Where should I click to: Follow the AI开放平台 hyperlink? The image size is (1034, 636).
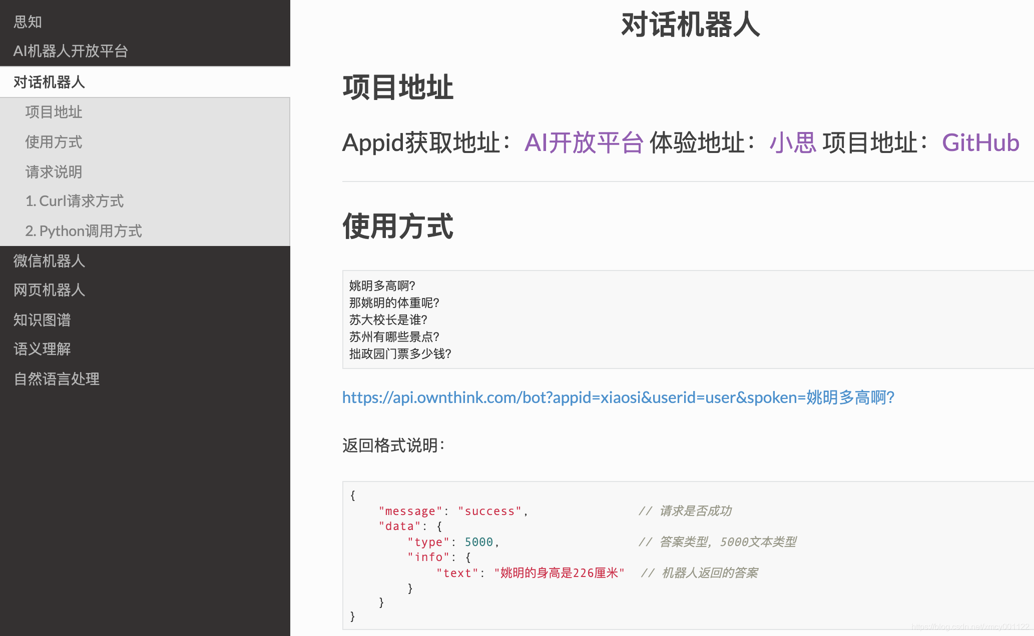click(x=584, y=143)
